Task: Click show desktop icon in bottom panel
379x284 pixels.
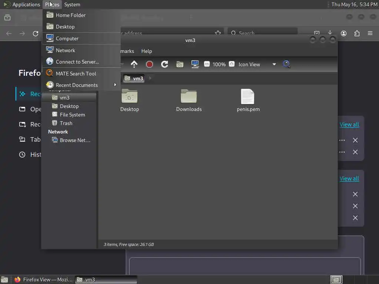Action: pyautogui.click(x=4, y=280)
